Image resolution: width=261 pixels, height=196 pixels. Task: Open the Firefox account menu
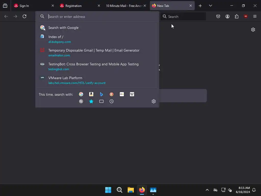[x=227, y=16]
